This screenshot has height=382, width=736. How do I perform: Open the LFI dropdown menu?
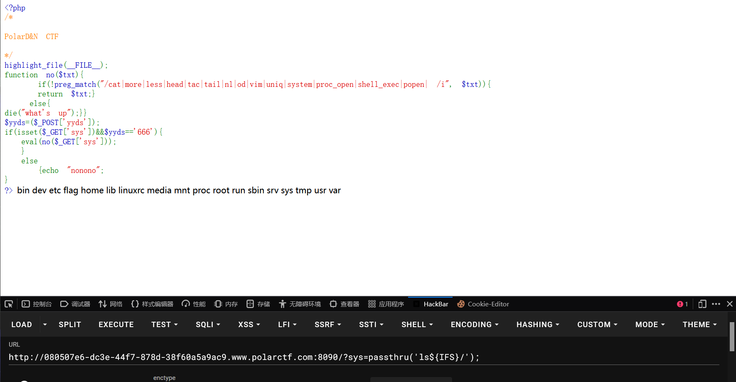coord(287,325)
